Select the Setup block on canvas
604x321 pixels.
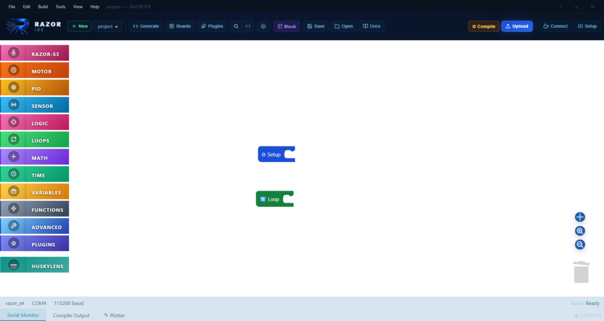tap(276, 154)
